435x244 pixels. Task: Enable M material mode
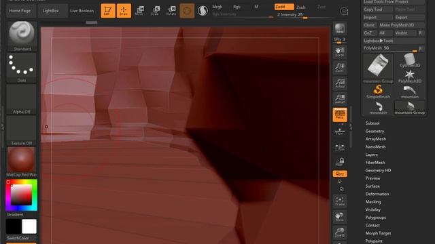click(256, 7)
